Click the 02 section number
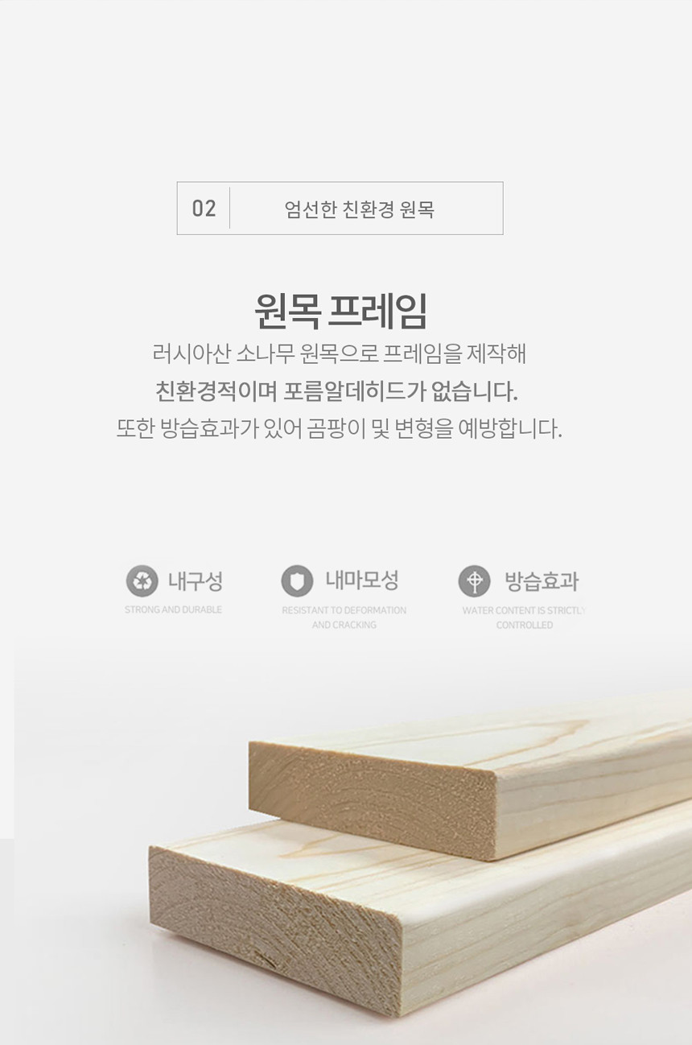 pos(204,209)
